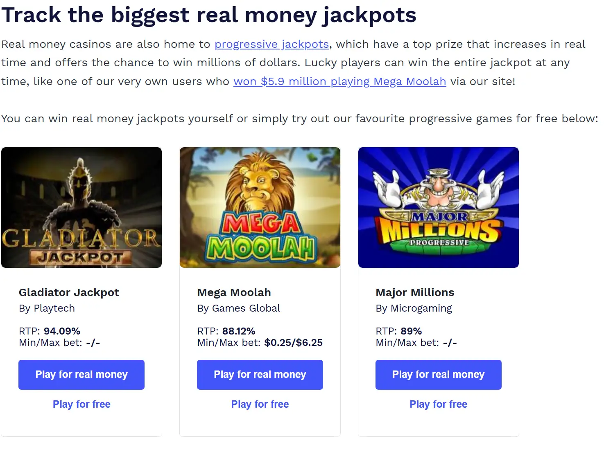
Task: Click the By Games Global provider label
Action: tap(239, 308)
